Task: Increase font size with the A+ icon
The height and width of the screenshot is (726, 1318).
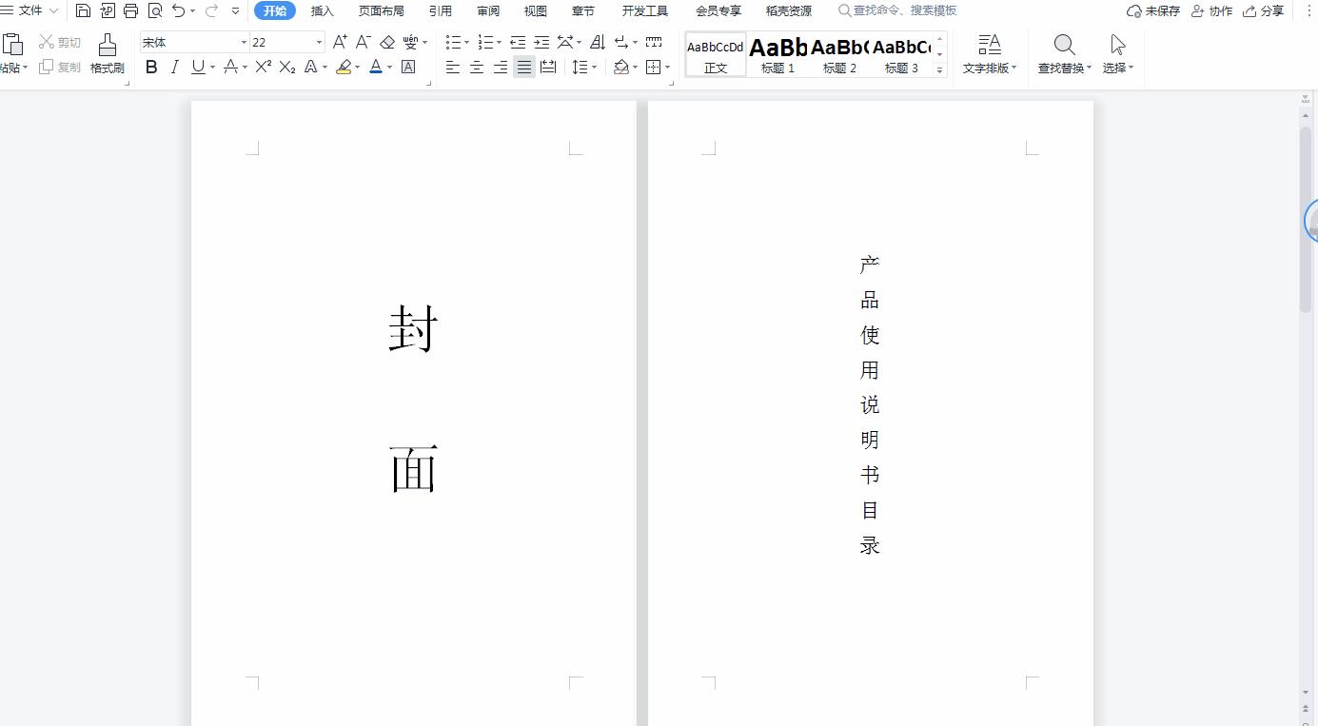Action: click(x=339, y=42)
